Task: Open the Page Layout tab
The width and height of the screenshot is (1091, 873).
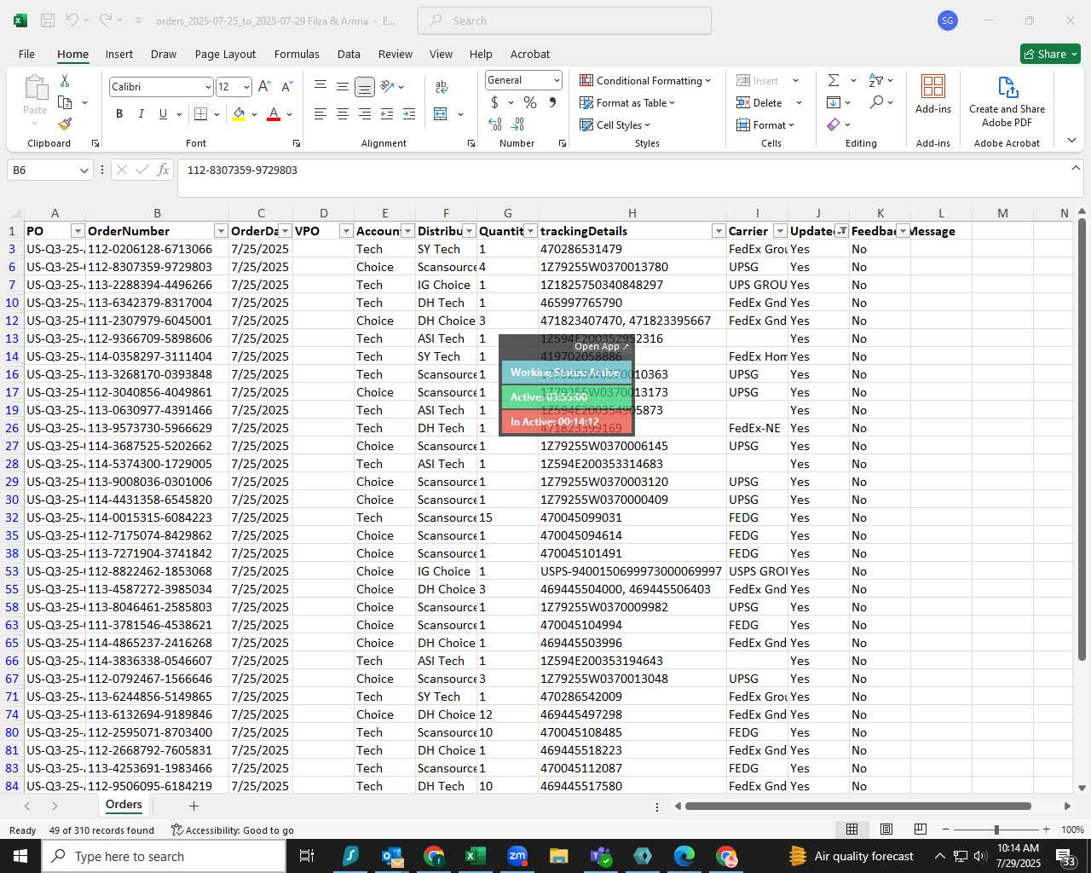Action: 225,54
